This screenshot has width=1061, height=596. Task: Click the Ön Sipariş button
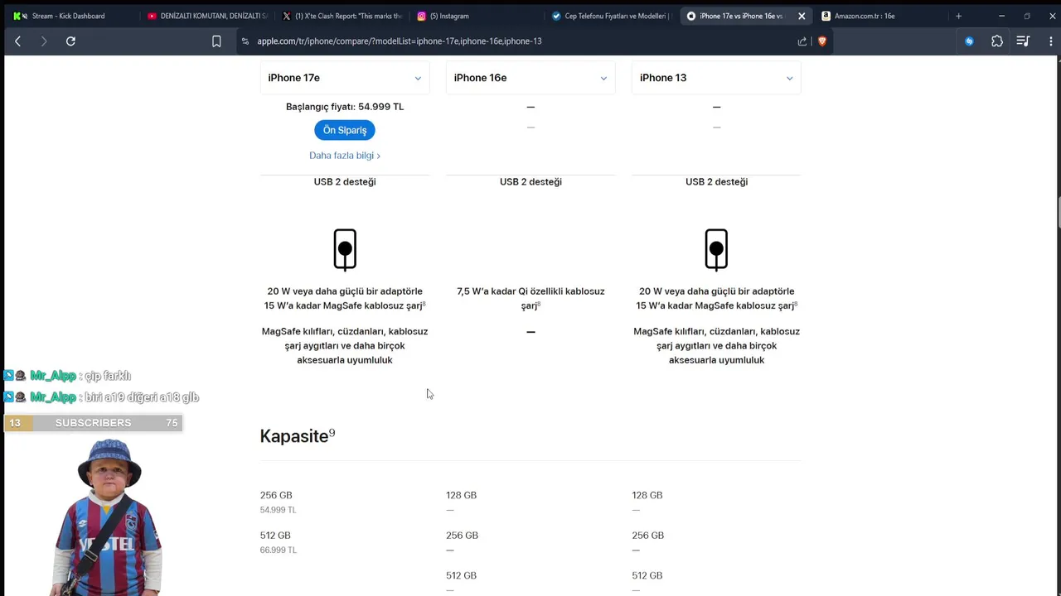[345, 130]
